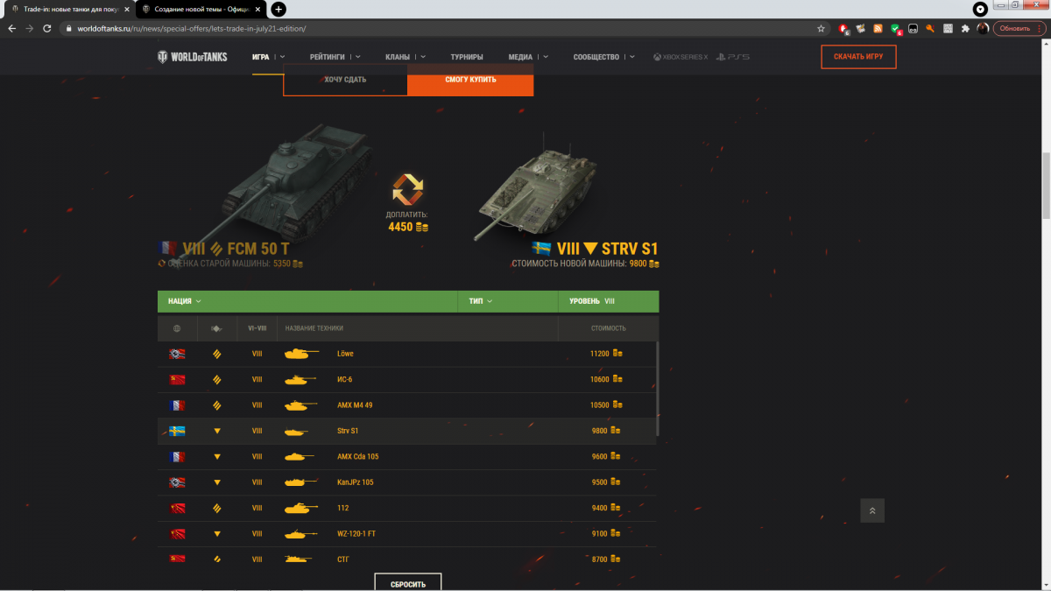Click the German flag in Löwe row

[x=177, y=354]
